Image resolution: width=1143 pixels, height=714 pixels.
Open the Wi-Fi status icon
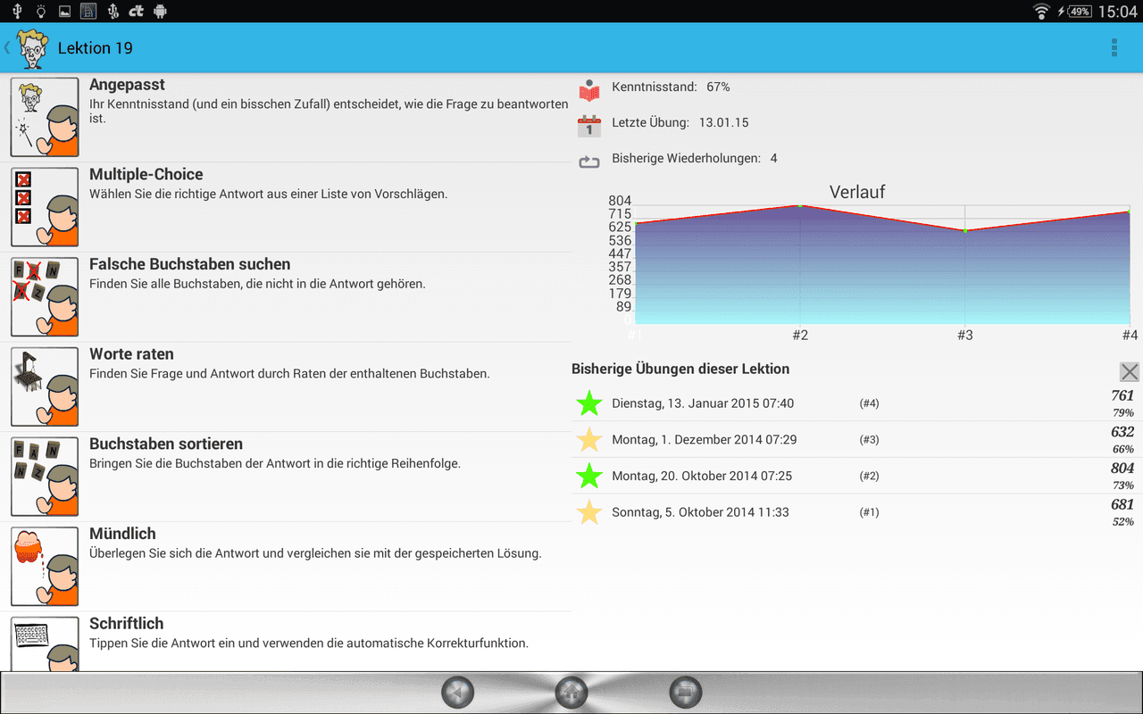1040,12
